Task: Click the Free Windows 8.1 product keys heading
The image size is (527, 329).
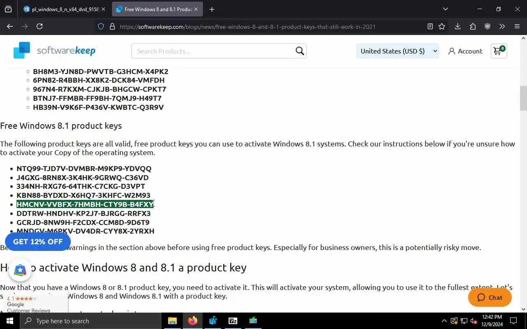Action: [x=61, y=126]
